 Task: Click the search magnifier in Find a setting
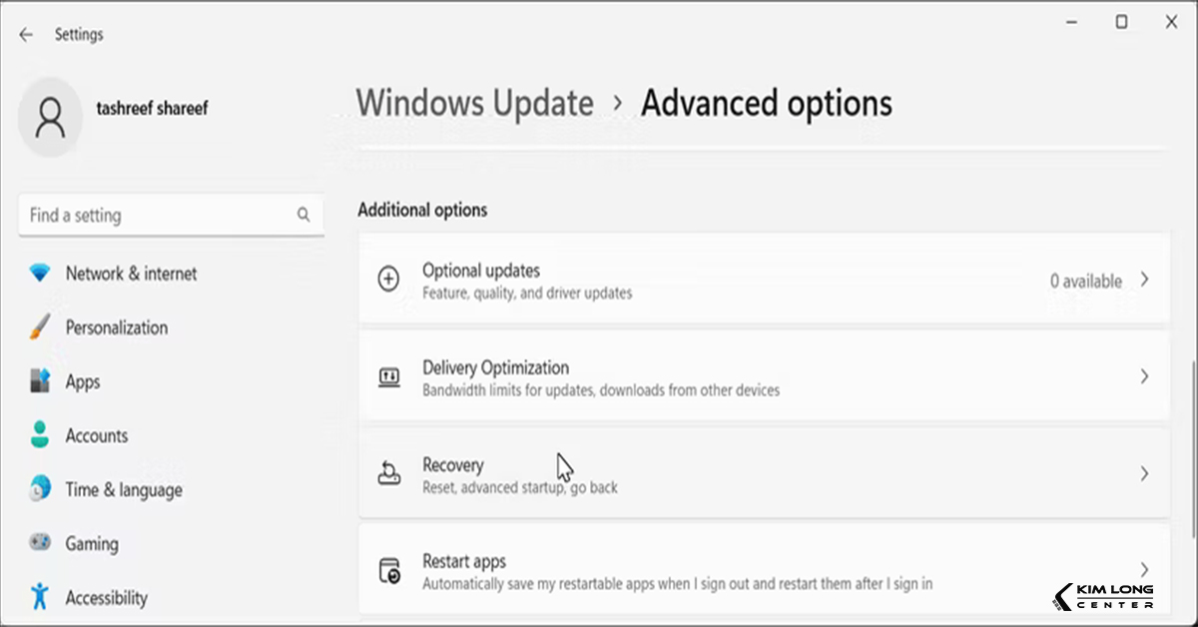(x=303, y=215)
